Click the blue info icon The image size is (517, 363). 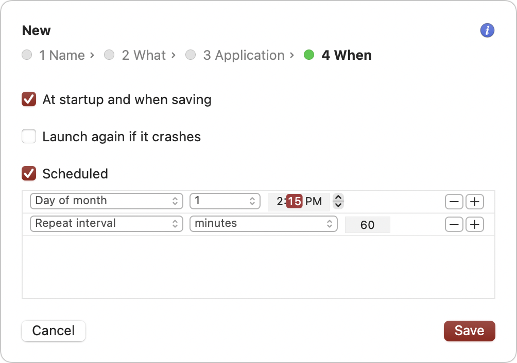click(x=487, y=30)
